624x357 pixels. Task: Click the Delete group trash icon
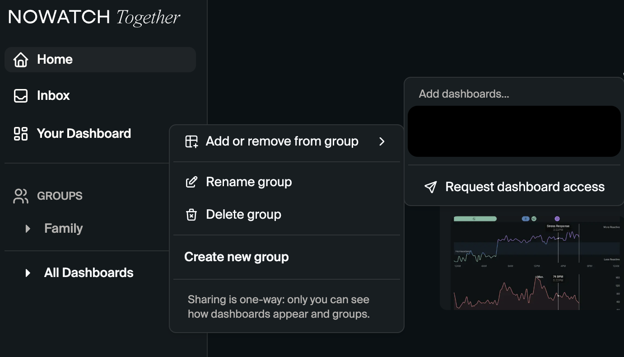coord(191,215)
